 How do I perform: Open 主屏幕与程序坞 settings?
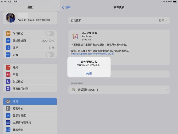tap(30, 122)
